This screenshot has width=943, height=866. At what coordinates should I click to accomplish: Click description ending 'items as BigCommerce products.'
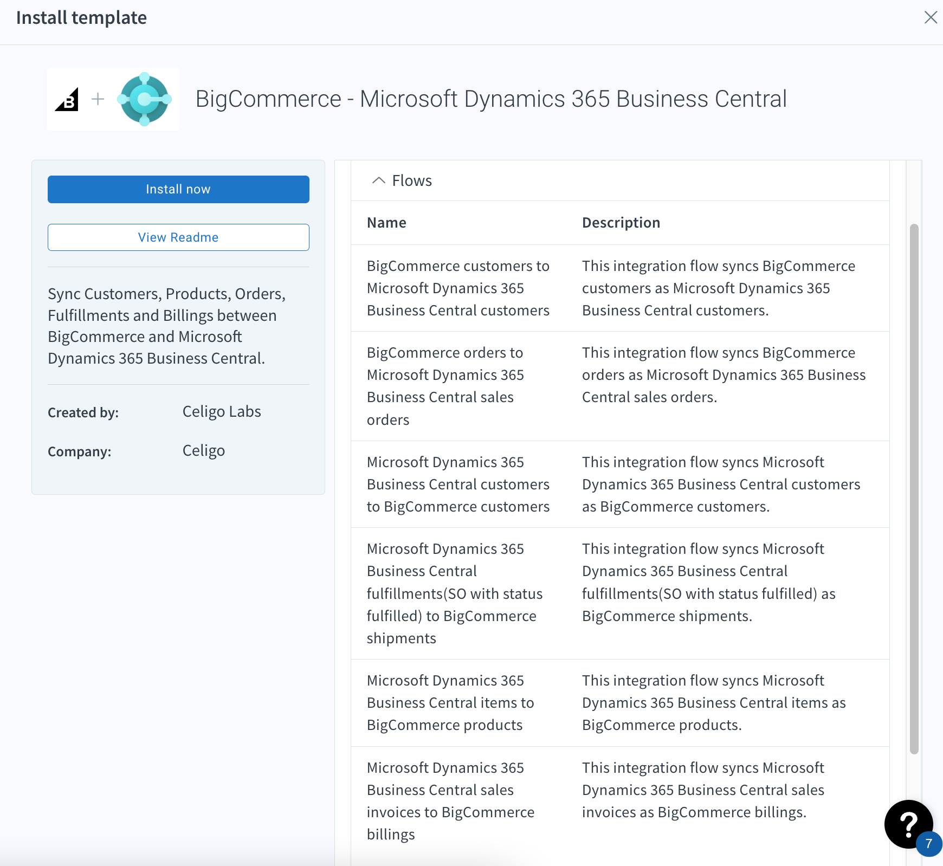tap(714, 703)
